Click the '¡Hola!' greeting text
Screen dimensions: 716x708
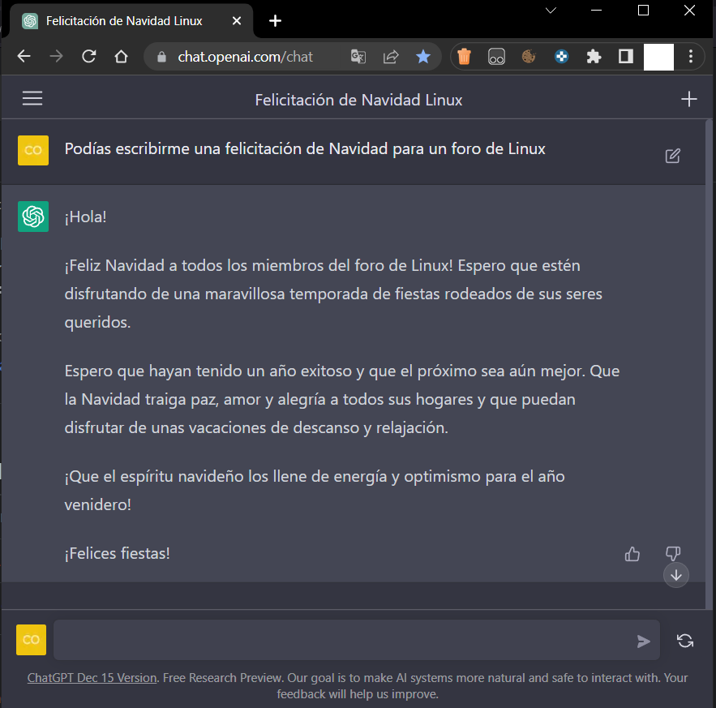point(85,217)
